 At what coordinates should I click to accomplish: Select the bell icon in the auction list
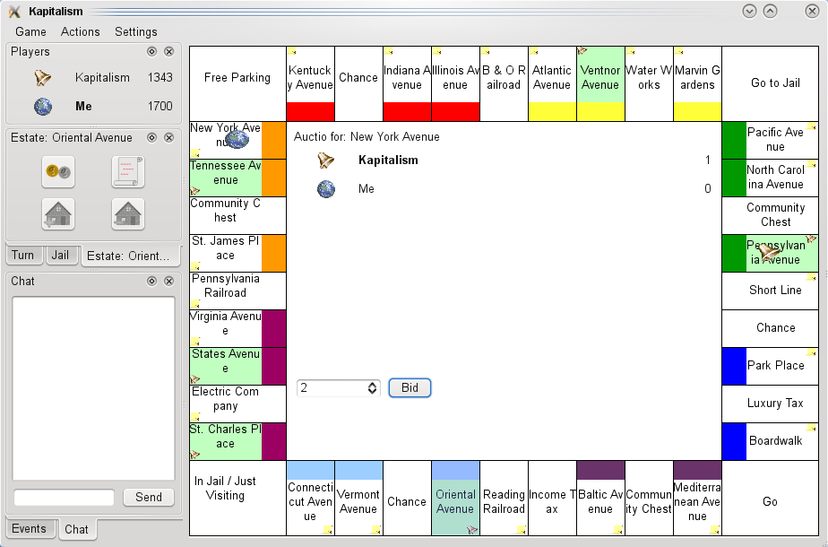[x=326, y=161]
